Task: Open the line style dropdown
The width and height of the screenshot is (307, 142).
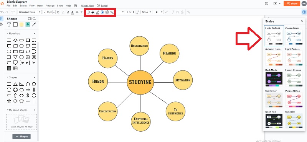Action: [120, 12]
